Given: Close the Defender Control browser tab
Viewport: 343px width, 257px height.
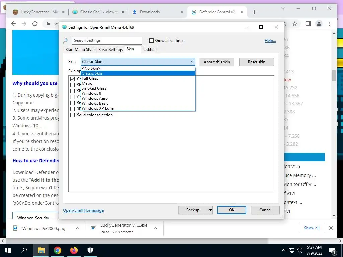Looking at the screenshot, I should [242, 12].
